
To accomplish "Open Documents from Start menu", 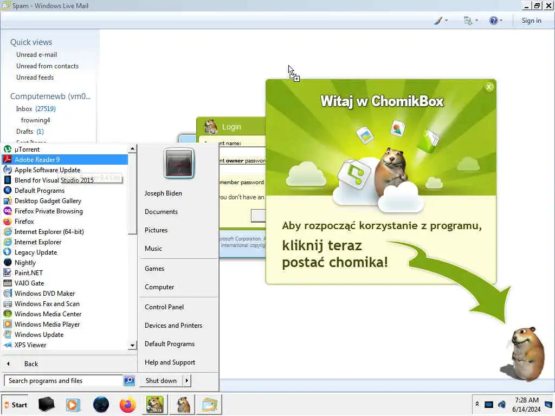I will (161, 212).
